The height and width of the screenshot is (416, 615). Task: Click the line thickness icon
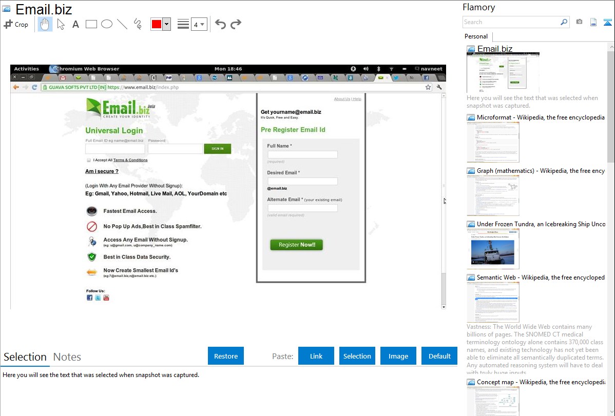[x=183, y=24]
